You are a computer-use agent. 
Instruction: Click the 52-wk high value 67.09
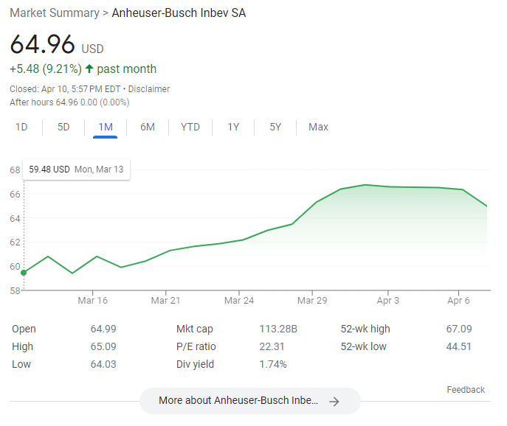tap(459, 329)
